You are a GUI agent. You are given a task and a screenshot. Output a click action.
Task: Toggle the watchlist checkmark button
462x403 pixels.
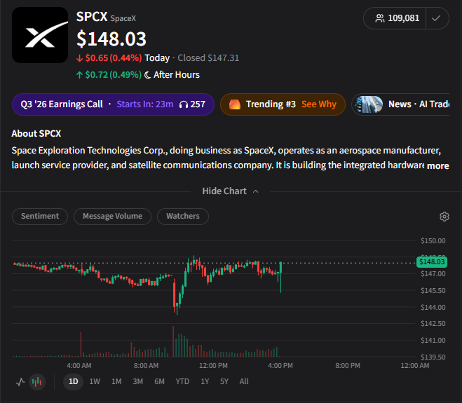(436, 18)
